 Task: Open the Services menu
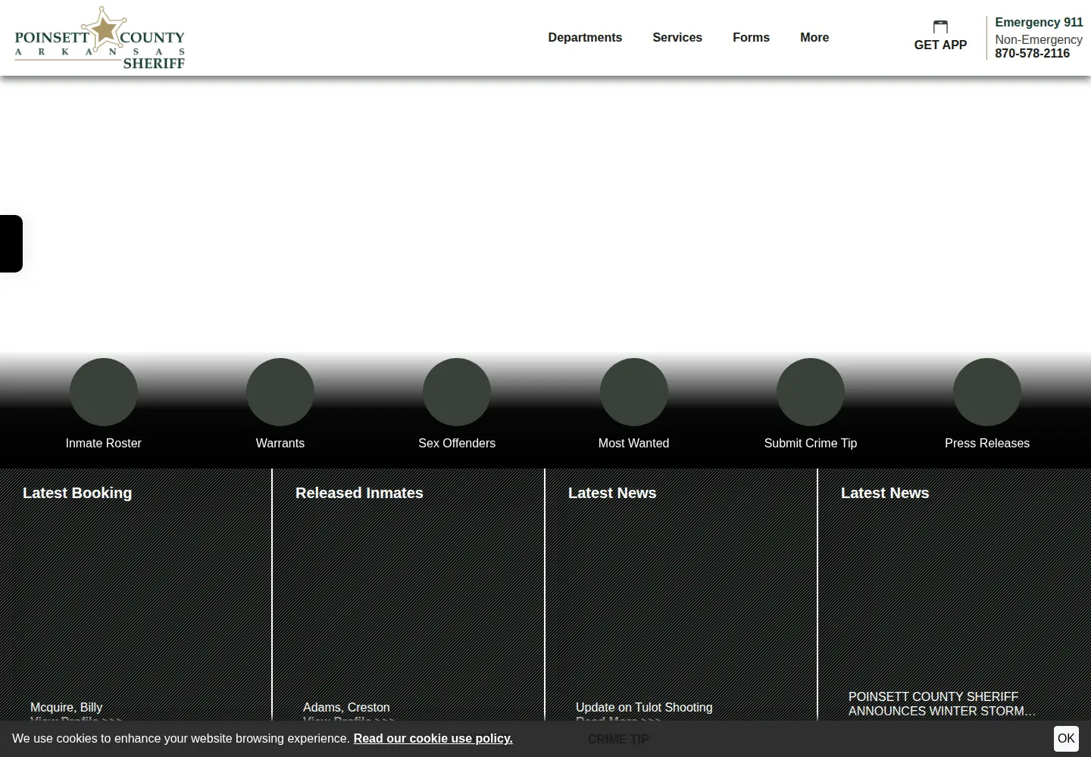coord(677,38)
